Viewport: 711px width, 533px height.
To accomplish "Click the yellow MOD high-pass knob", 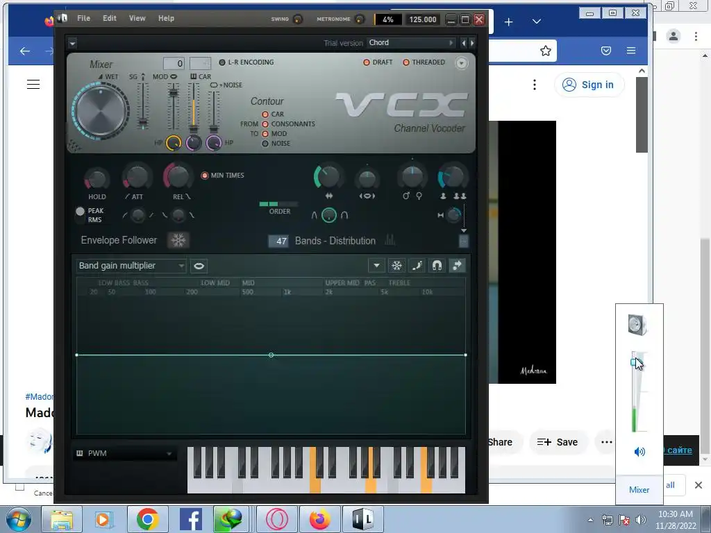I will click(x=173, y=143).
